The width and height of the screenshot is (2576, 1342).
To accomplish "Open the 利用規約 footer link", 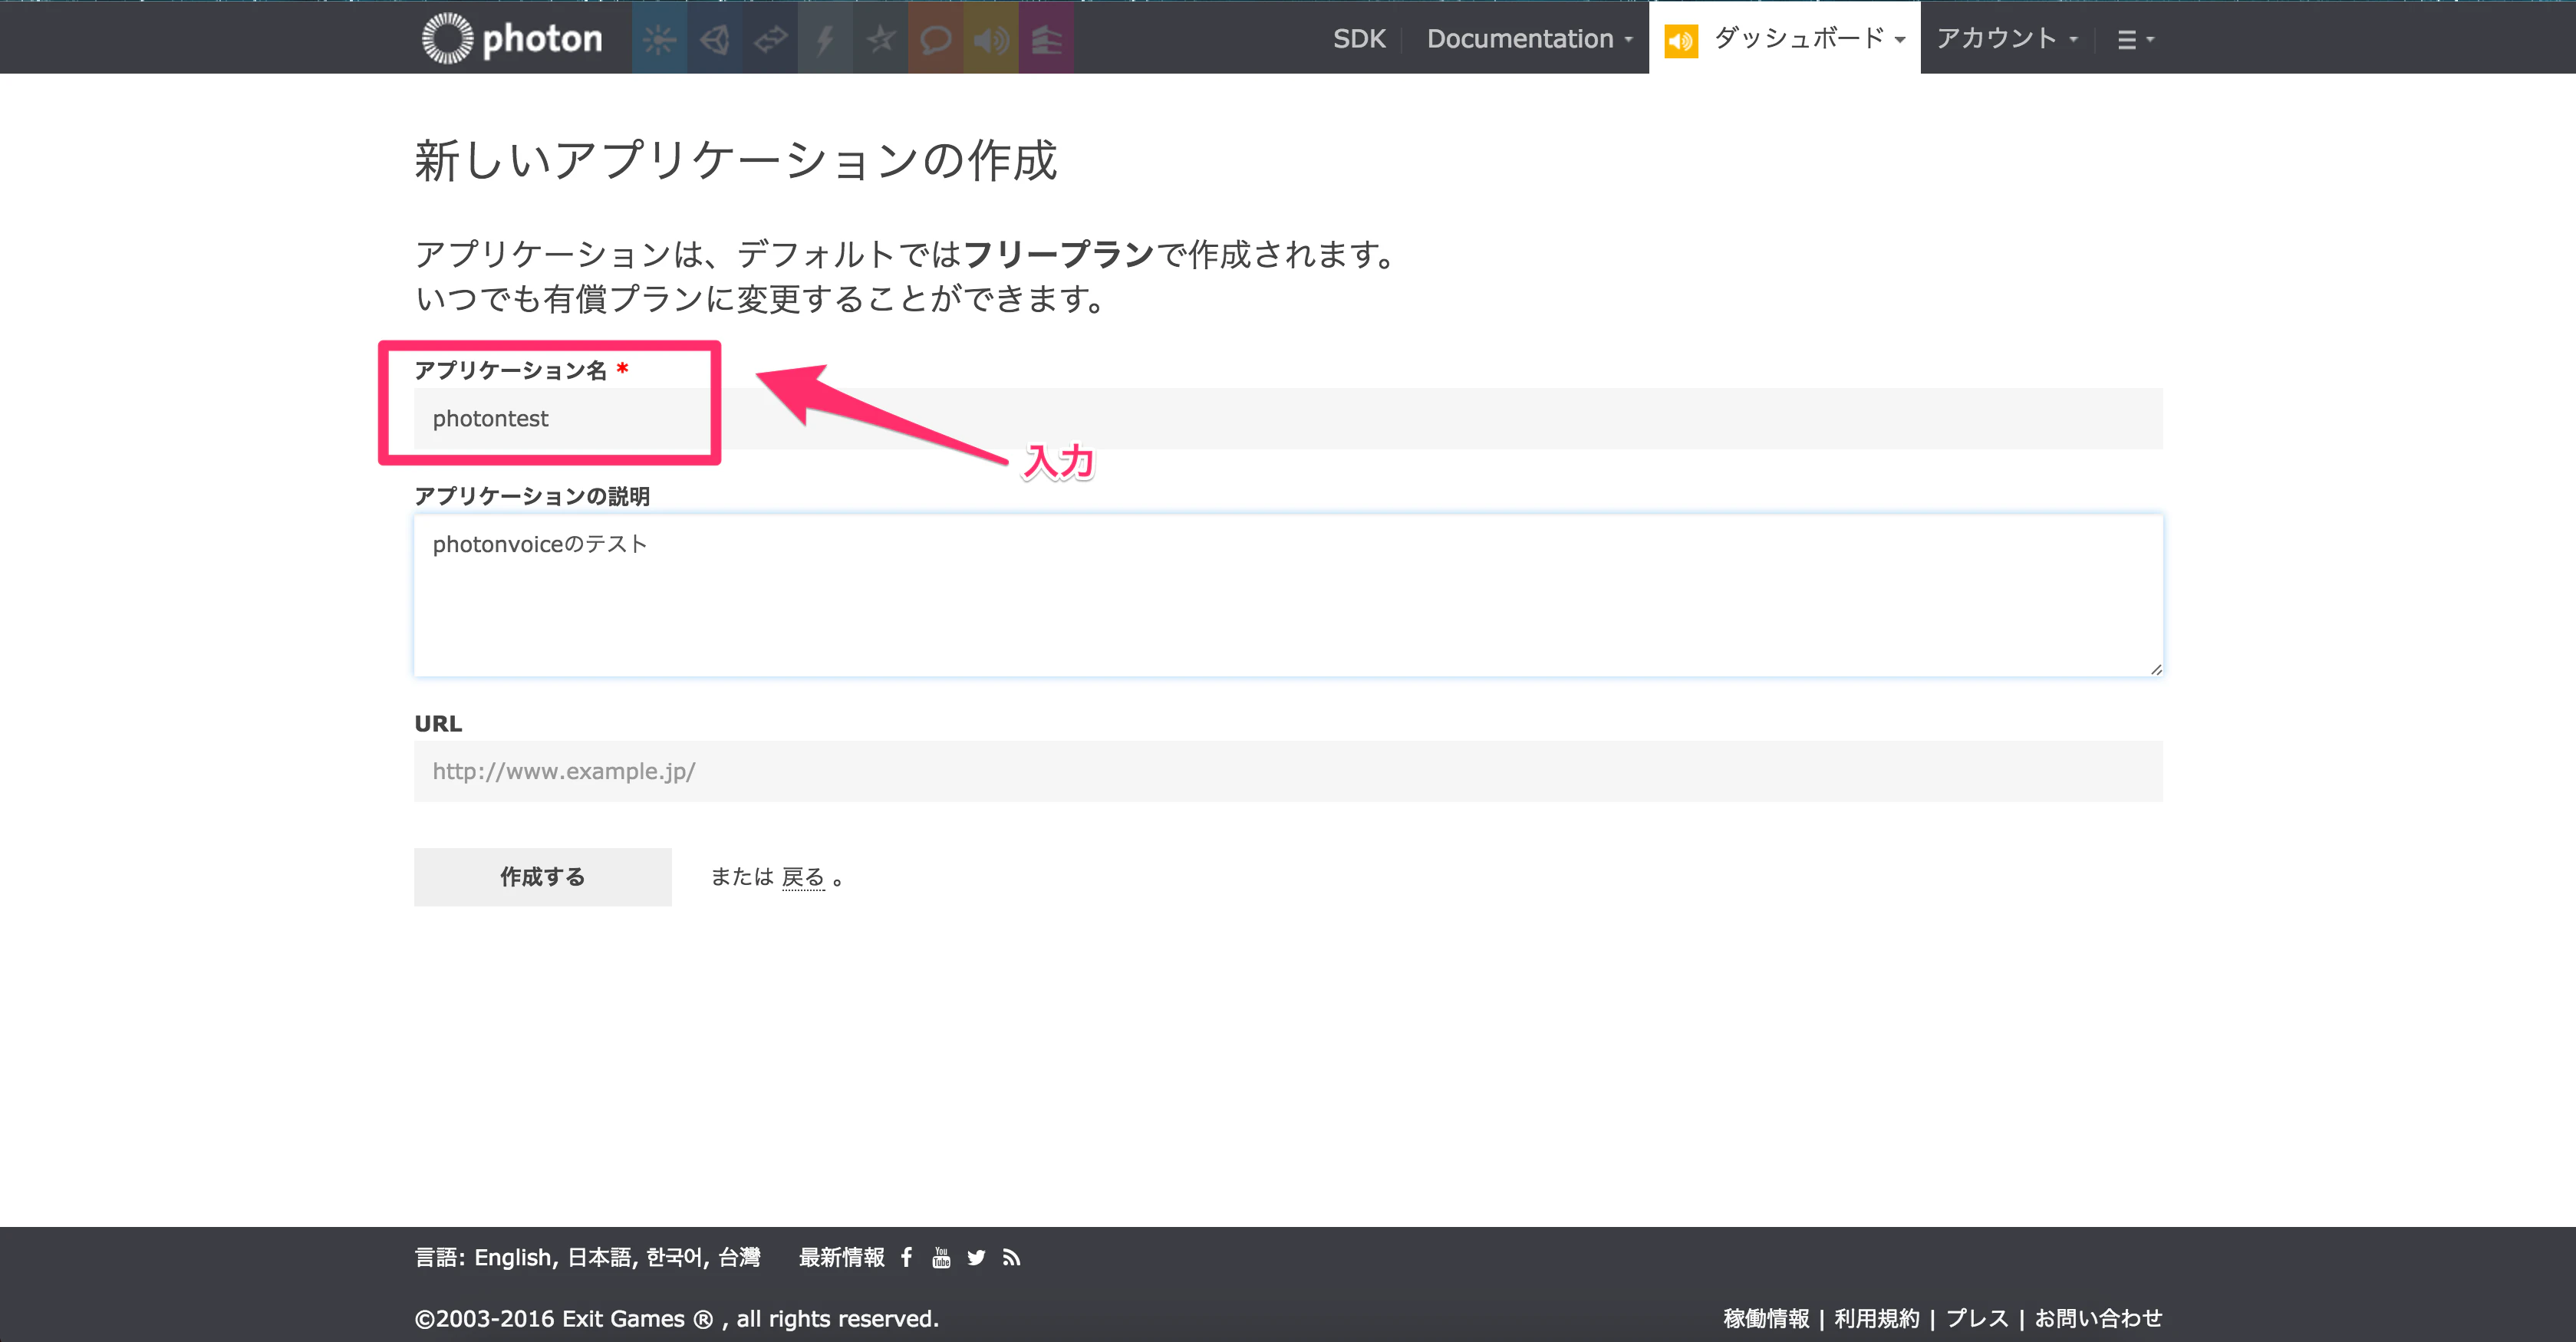I will tap(1877, 1318).
